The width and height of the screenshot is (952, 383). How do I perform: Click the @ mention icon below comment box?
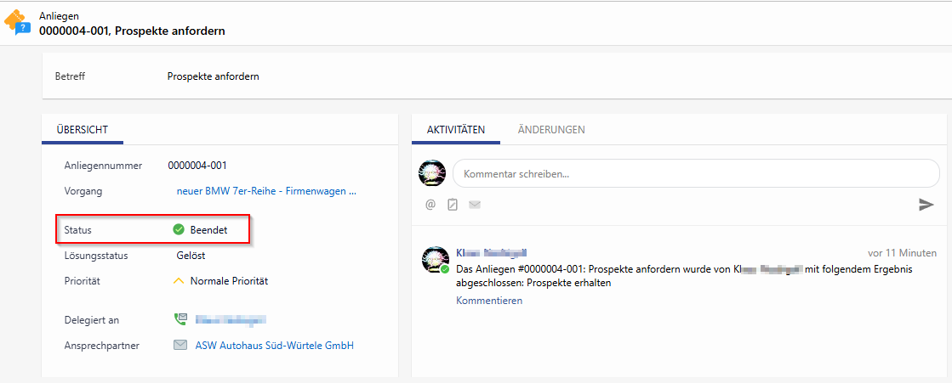click(x=430, y=205)
